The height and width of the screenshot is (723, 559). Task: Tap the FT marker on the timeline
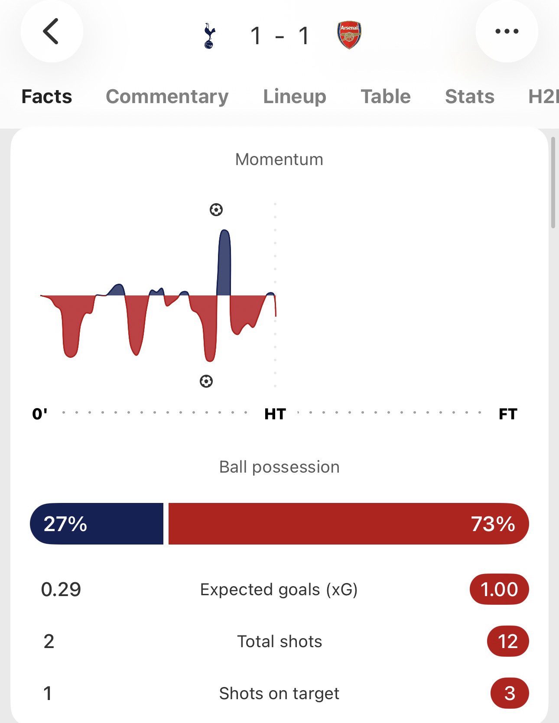pos(508,414)
